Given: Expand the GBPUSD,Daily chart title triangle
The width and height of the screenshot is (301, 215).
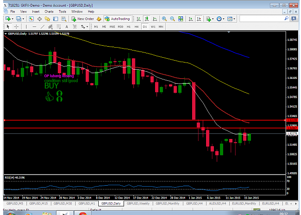Looking at the screenshot, I should click(6, 34).
